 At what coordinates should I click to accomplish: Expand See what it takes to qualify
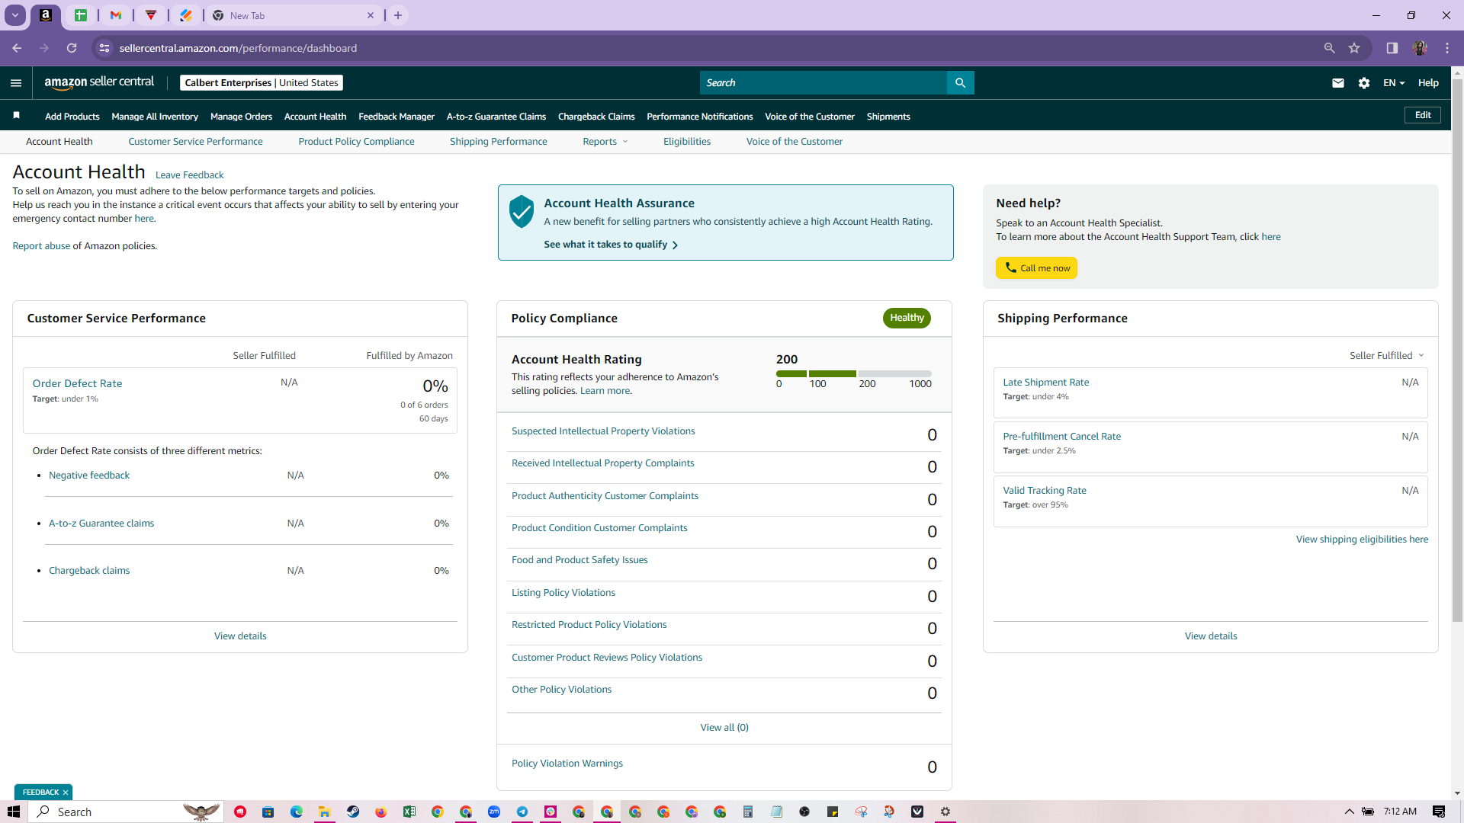tap(611, 245)
